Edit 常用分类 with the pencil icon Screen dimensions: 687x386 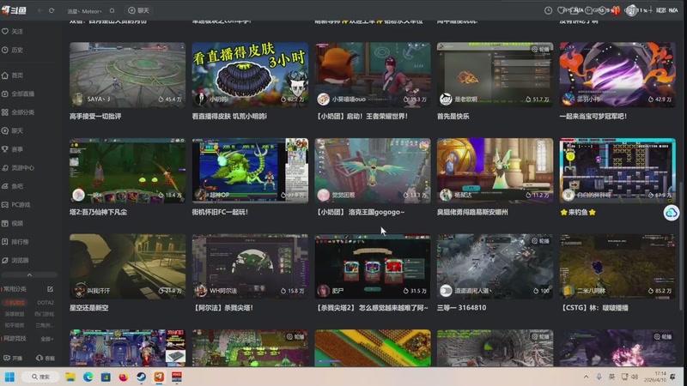pos(50,289)
